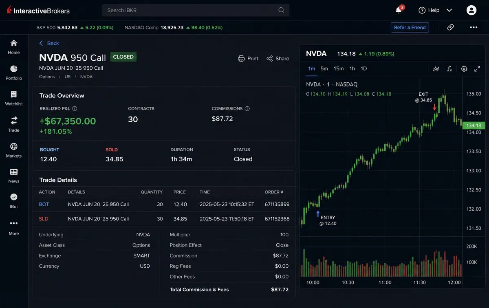Click order number 671135899
Screen dimensions: 489x308
[277, 205]
